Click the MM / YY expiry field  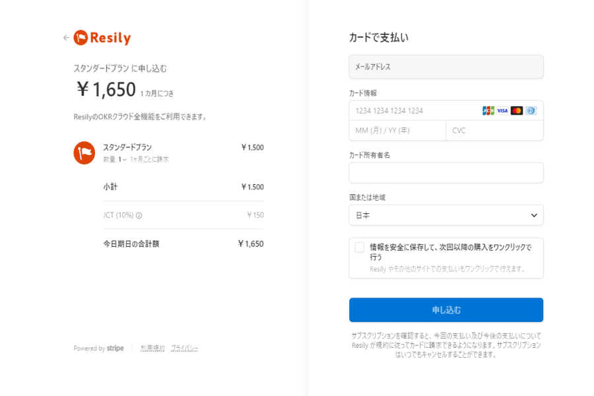[x=397, y=131]
